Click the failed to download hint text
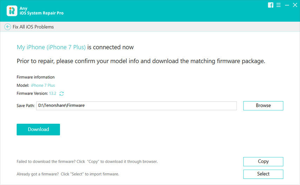 coord(87,162)
